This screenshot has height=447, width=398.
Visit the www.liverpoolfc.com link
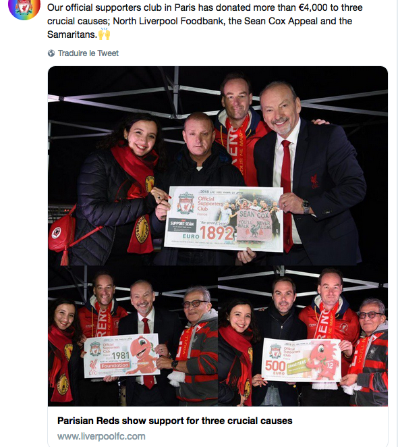coord(101,436)
